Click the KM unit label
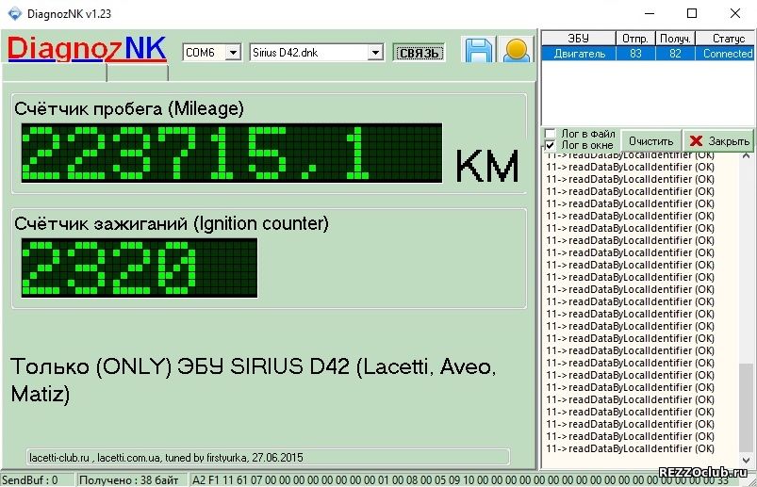 [x=487, y=166]
